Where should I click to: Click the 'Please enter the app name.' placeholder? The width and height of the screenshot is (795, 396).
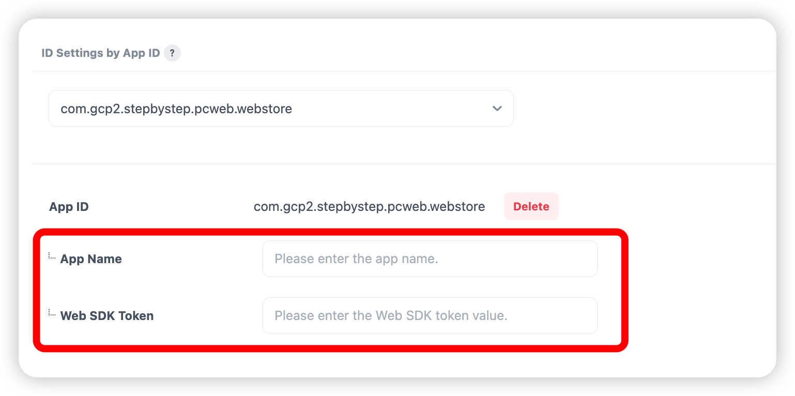coord(356,258)
